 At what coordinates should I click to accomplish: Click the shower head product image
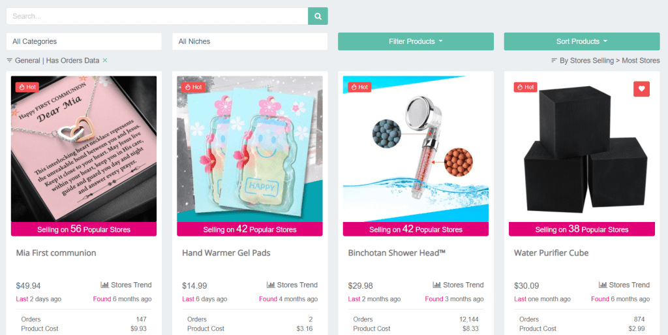pyautogui.click(x=416, y=149)
